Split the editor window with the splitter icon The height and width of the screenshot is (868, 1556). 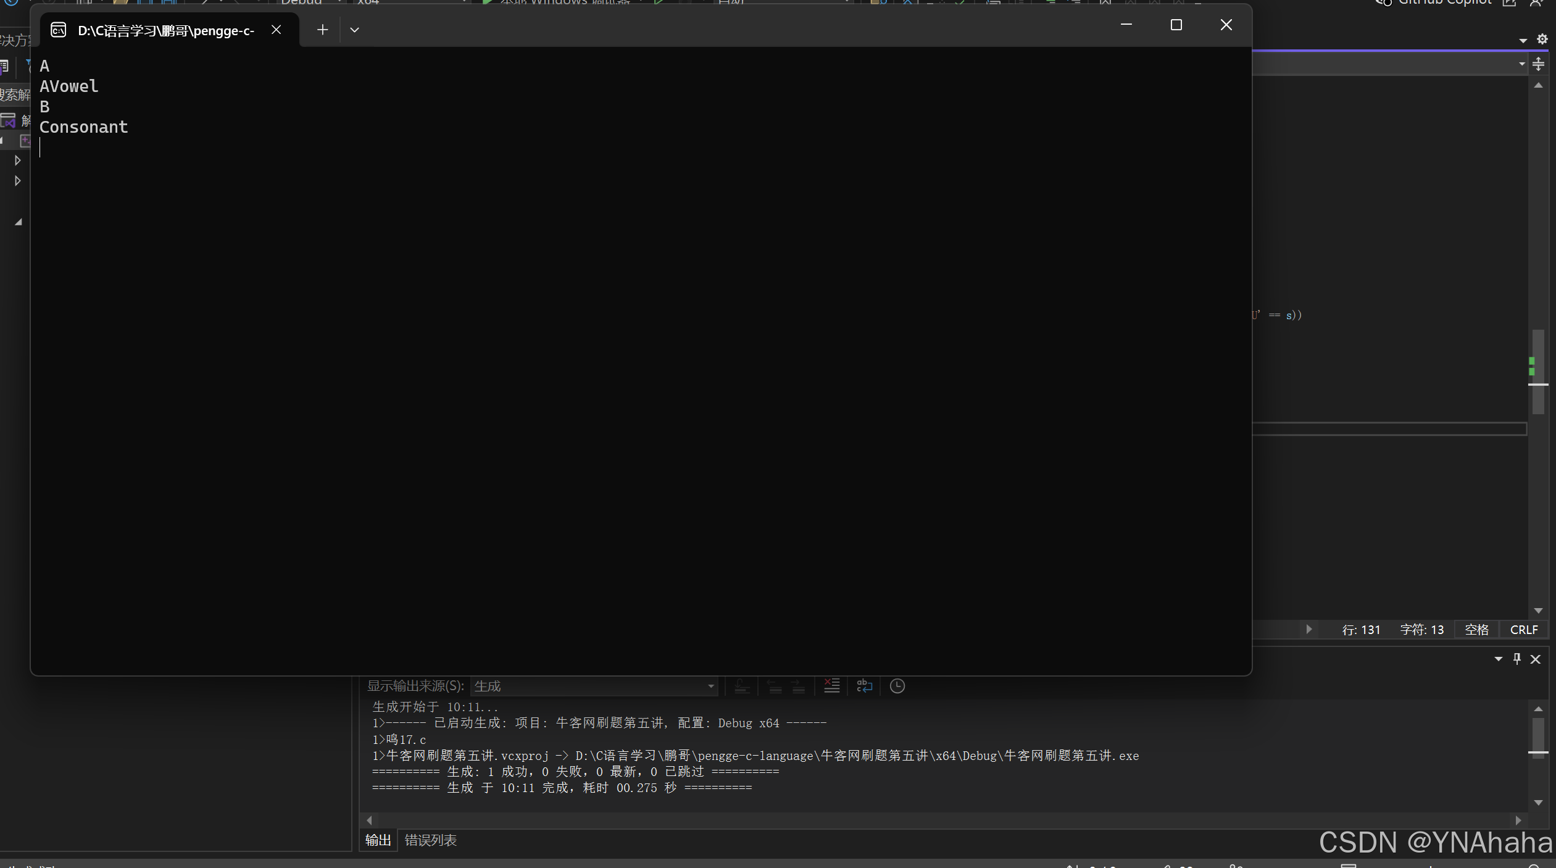[1538, 64]
